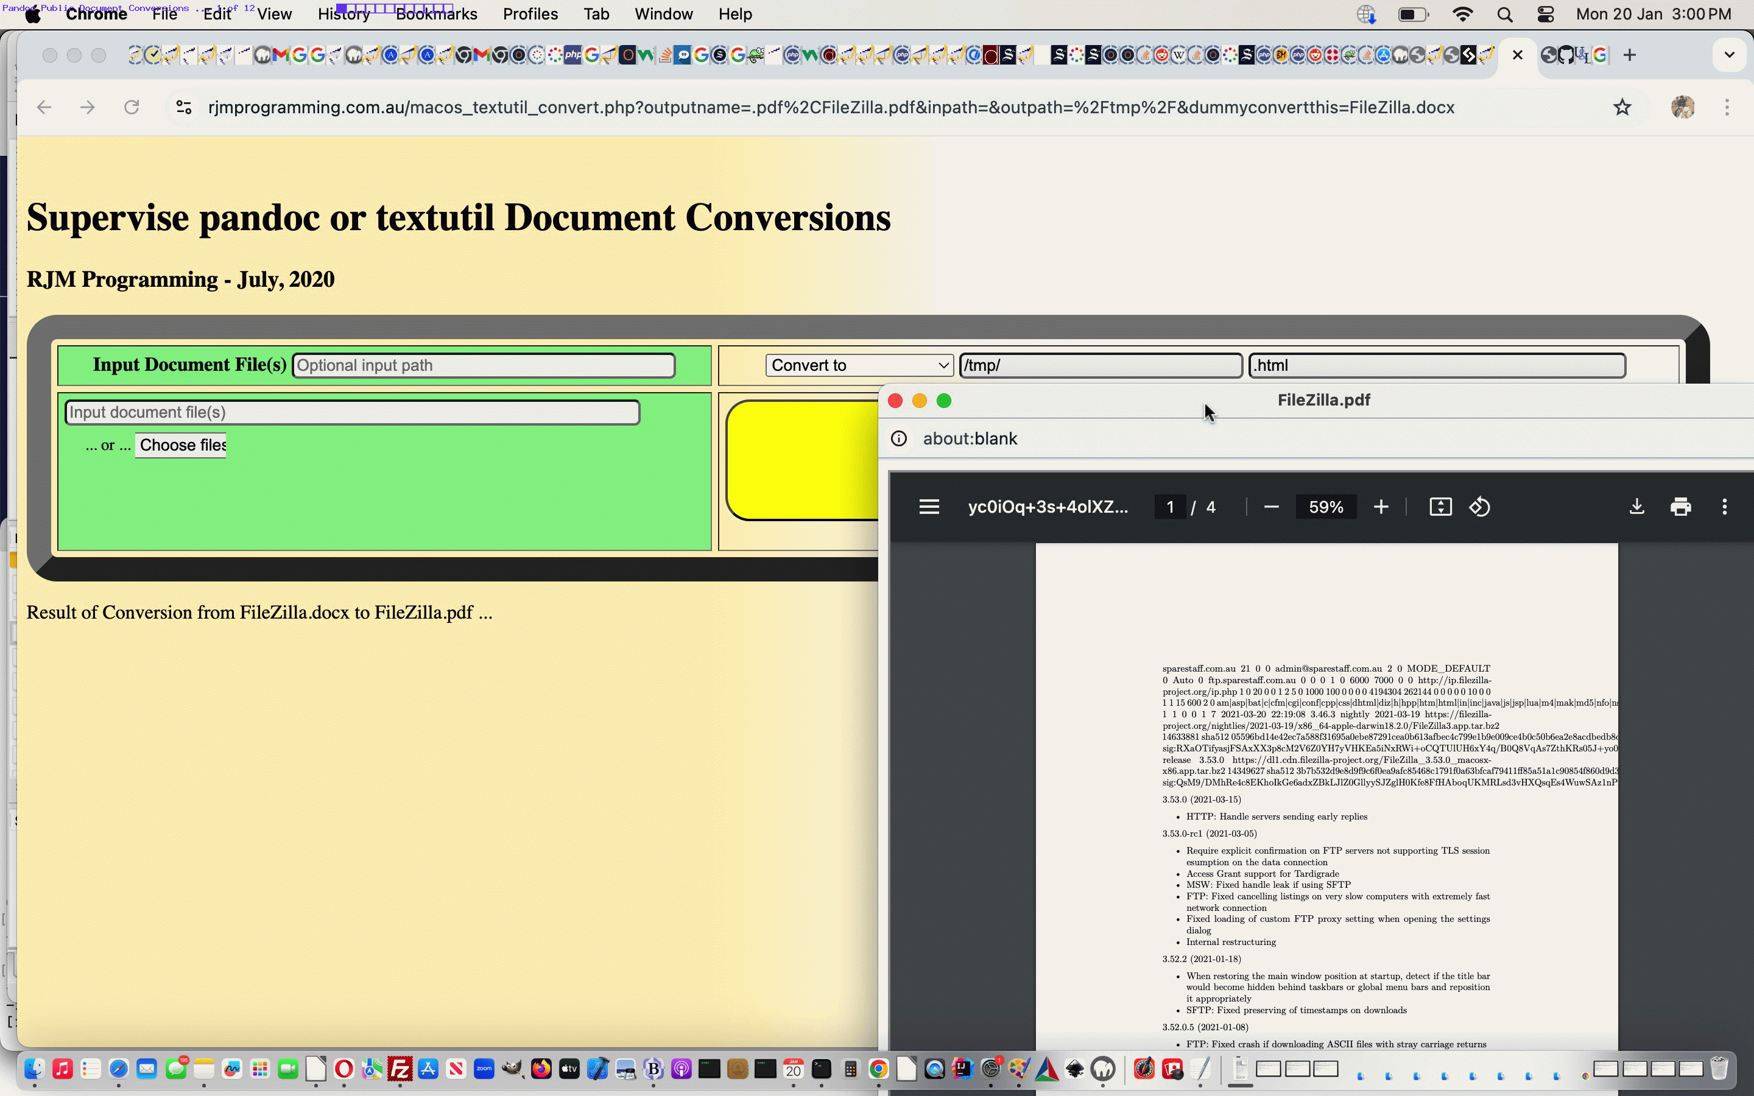1754x1096 pixels.
Task: Expand the Chrome tab search chevron
Action: (x=1730, y=55)
